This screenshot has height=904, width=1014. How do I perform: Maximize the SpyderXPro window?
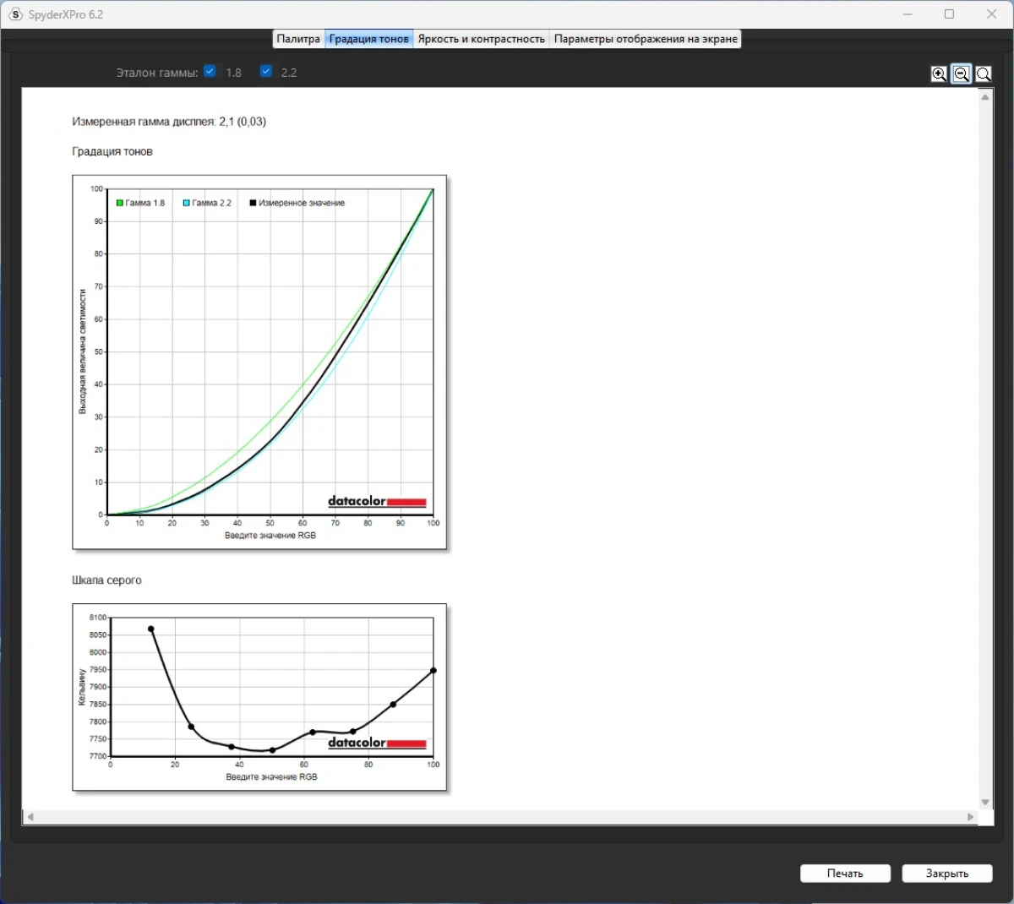coord(950,14)
